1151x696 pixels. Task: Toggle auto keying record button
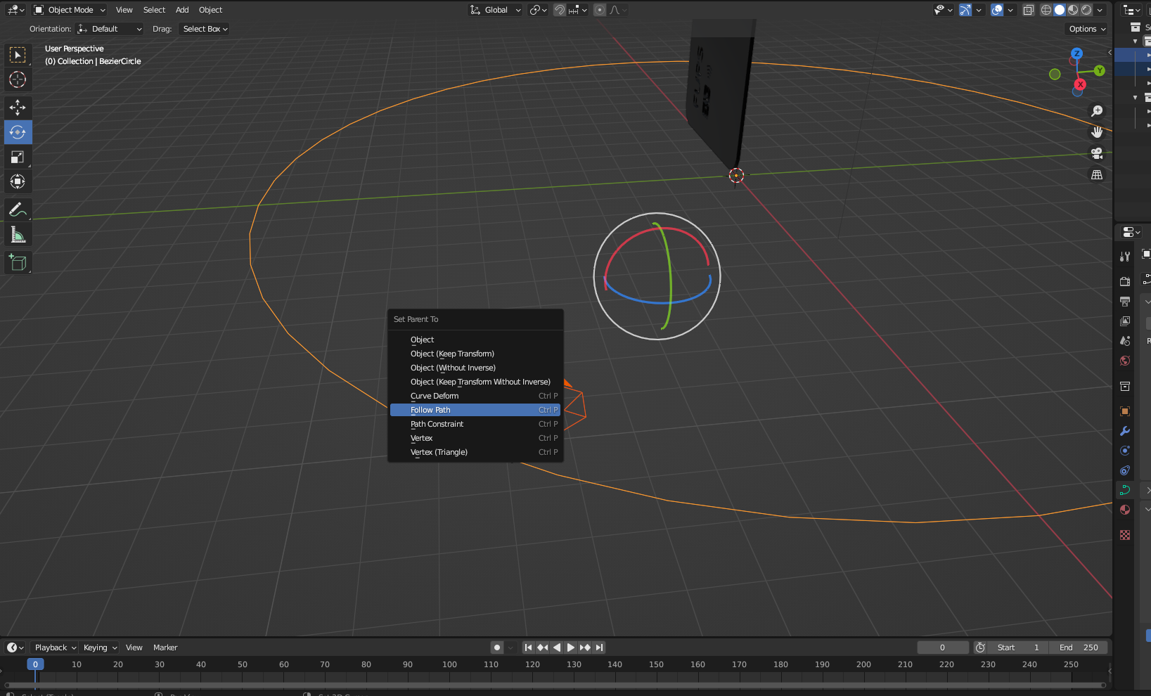497,647
